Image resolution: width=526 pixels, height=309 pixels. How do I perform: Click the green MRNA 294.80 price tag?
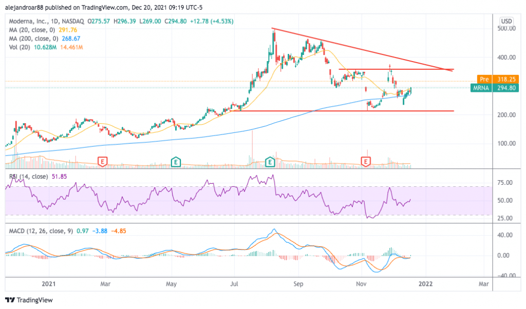495,88
